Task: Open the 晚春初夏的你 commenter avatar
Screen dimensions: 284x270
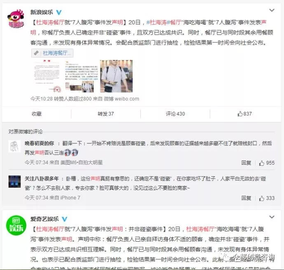Action: (x=14, y=146)
